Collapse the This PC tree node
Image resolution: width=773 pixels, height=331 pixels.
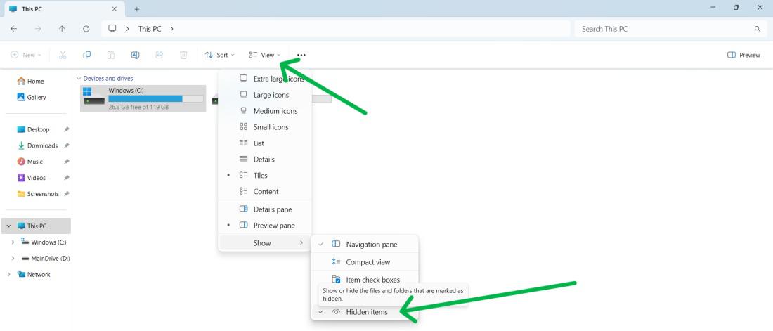pyautogui.click(x=8, y=226)
